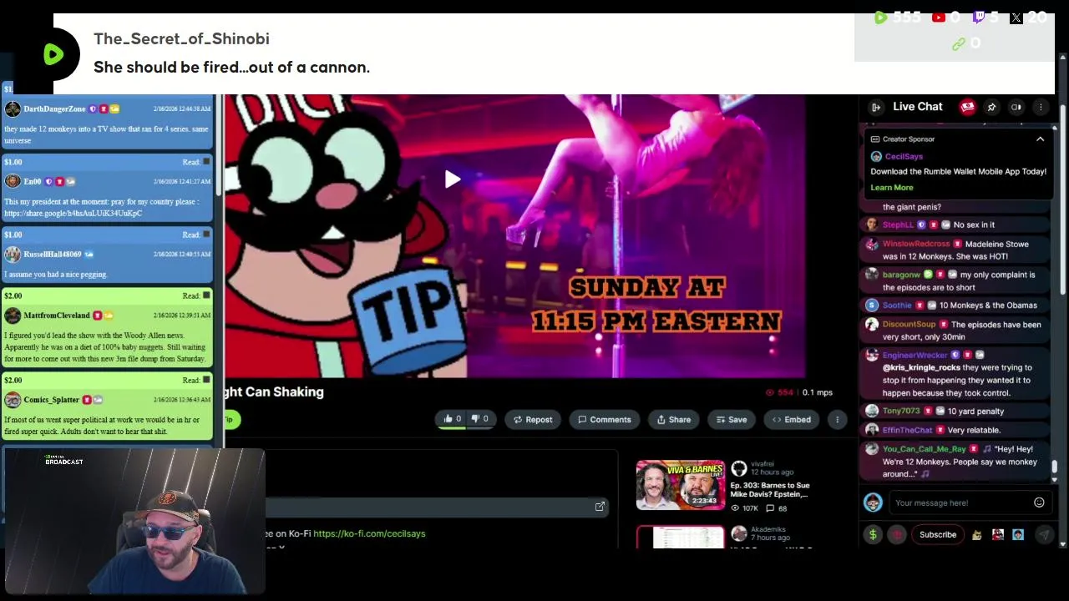The image size is (1069, 601).
Task: Click the webcam overlay of the streamer
Action: tap(134, 522)
